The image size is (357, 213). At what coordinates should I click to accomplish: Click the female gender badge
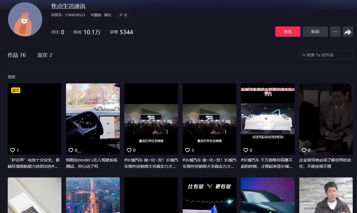click(123, 15)
